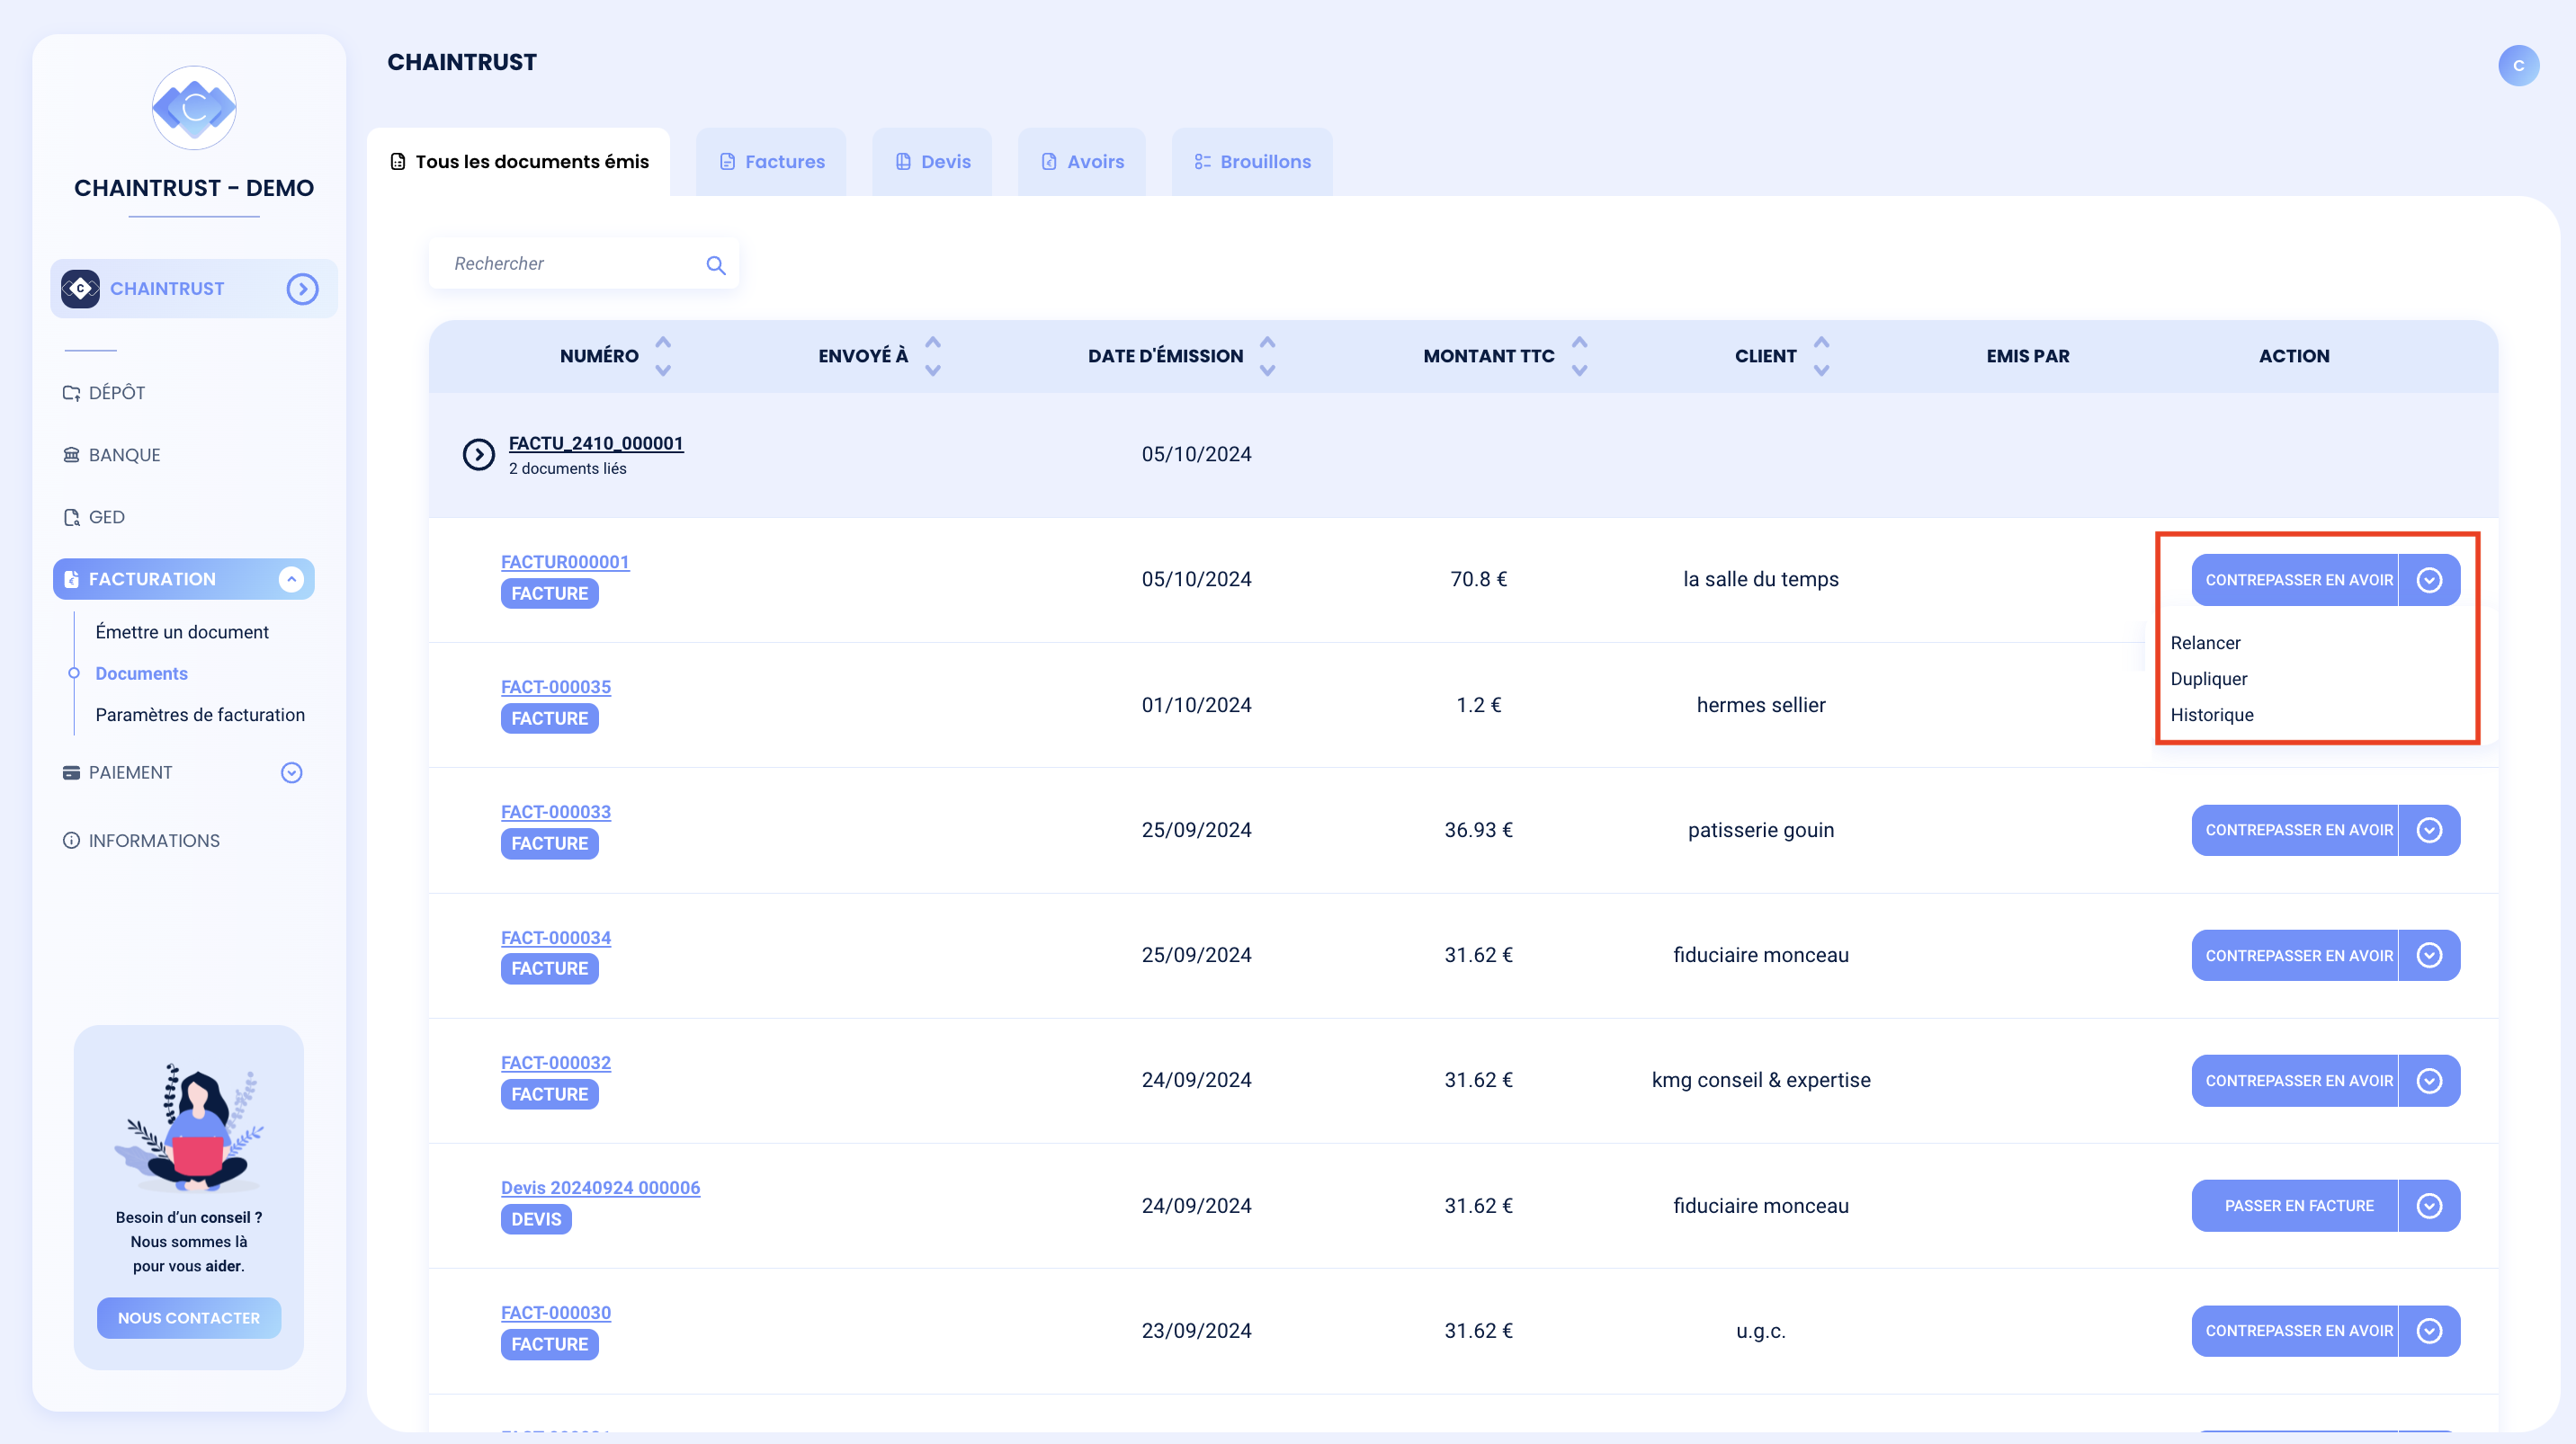Click the Chaintrust logo in the sidebar

[194, 108]
